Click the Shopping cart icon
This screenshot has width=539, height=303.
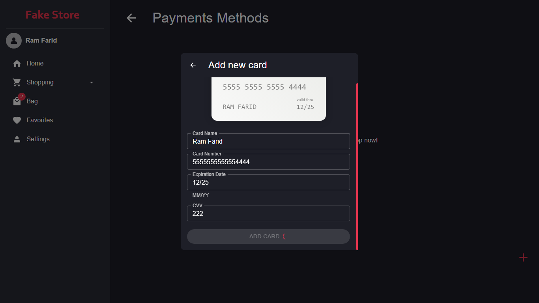[17, 82]
